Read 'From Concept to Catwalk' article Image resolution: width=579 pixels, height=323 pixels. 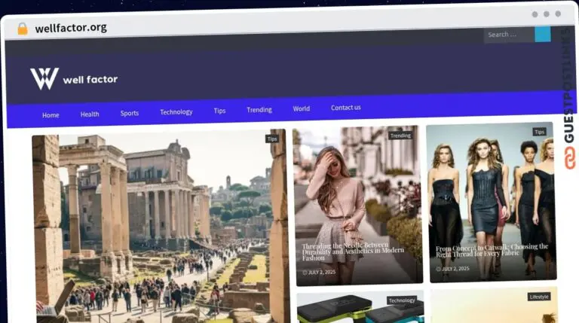(x=492, y=251)
